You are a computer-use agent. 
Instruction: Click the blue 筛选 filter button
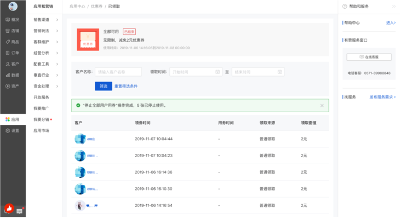click(103, 86)
